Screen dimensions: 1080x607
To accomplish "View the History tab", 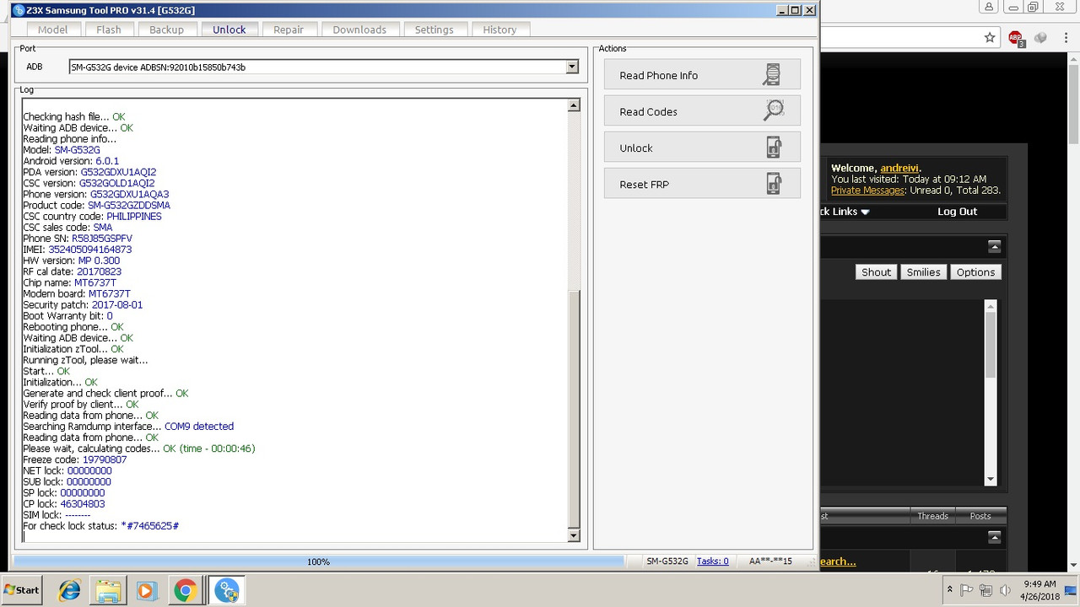I will [x=499, y=30].
